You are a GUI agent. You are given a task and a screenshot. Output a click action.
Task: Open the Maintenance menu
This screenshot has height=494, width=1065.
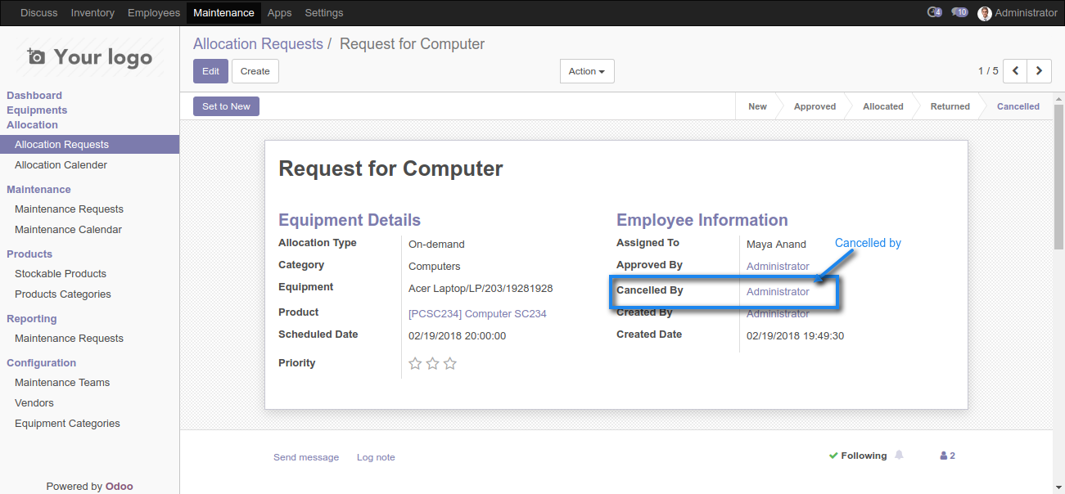click(x=223, y=13)
